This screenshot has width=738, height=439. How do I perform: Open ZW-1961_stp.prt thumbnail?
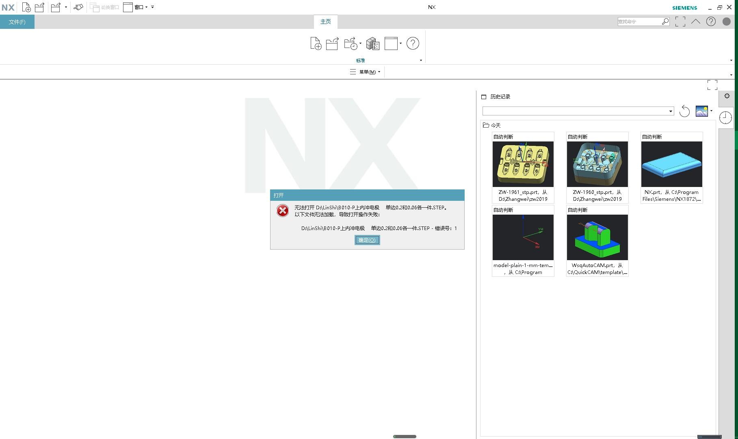523,164
